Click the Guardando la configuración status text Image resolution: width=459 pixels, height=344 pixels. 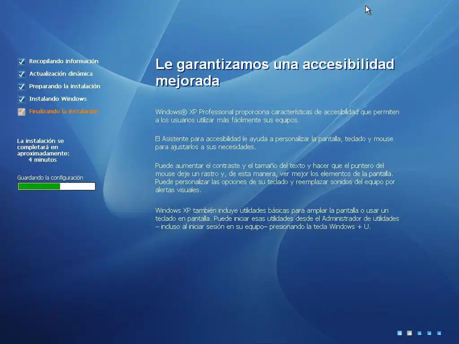click(50, 177)
